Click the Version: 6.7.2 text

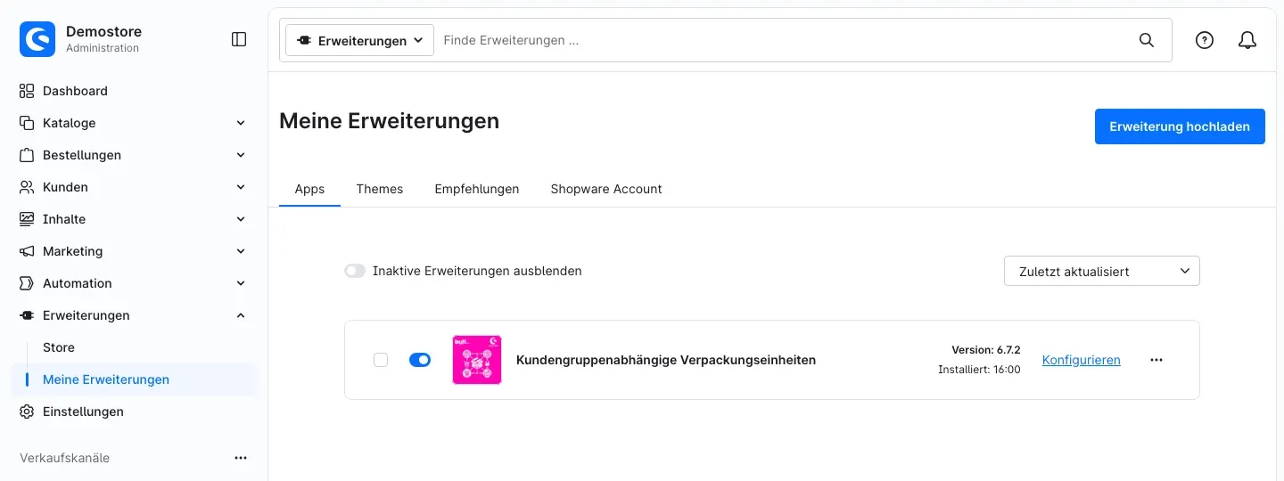(985, 350)
